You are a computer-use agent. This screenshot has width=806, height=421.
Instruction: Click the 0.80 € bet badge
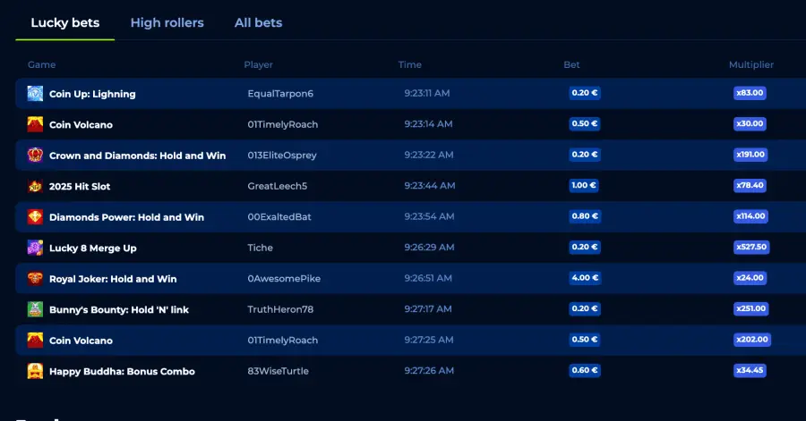585,216
